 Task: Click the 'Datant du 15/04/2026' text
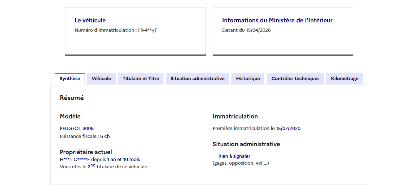(x=247, y=30)
